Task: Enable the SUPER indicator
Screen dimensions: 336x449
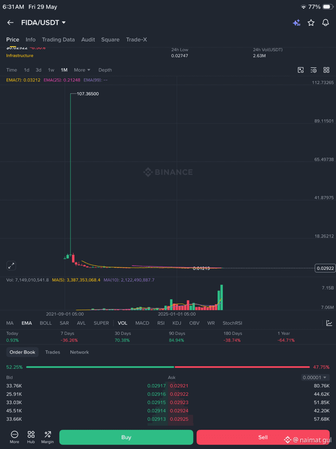Action: click(x=101, y=323)
